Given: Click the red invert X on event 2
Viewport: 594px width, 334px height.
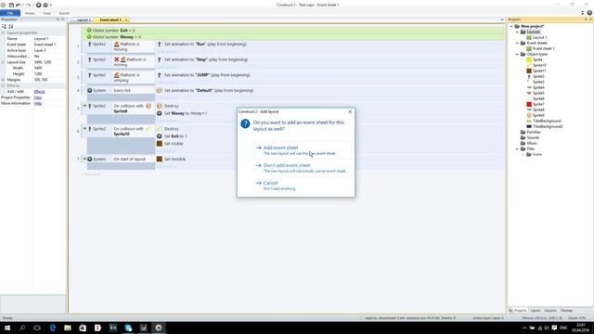Looking at the screenshot, I should pyautogui.click(x=117, y=59).
